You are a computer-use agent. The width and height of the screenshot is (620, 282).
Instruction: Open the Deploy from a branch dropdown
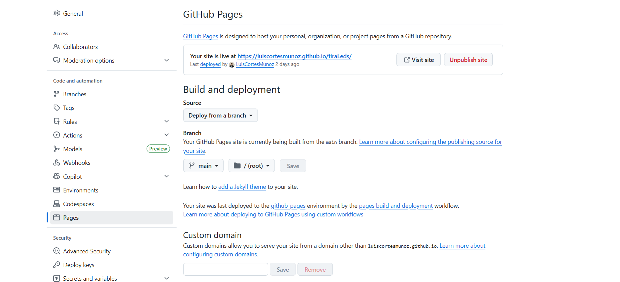pyautogui.click(x=220, y=115)
